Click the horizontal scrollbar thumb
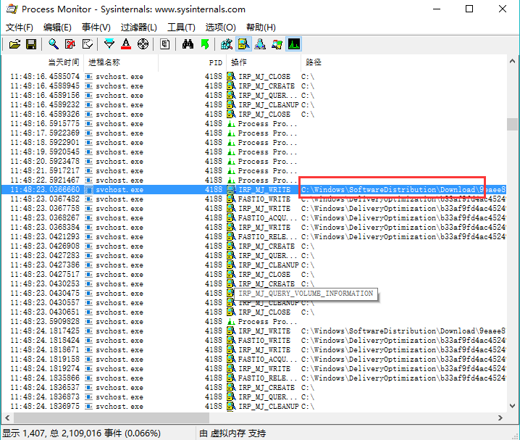This screenshot has width=520, height=440. click(111, 418)
